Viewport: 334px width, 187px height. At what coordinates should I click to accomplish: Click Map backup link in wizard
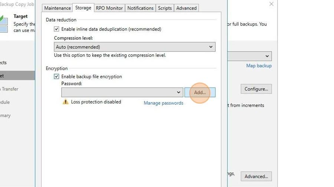tap(259, 66)
